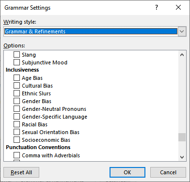
Task: Toggle the Socioeconomic Bias checkbox
Action: coord(16,140)
